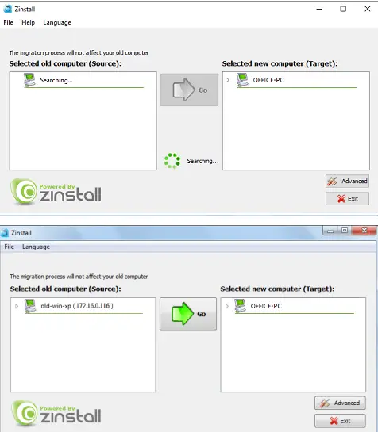
Task: Click Advanced button in lower window
Action: coord(340,403)
